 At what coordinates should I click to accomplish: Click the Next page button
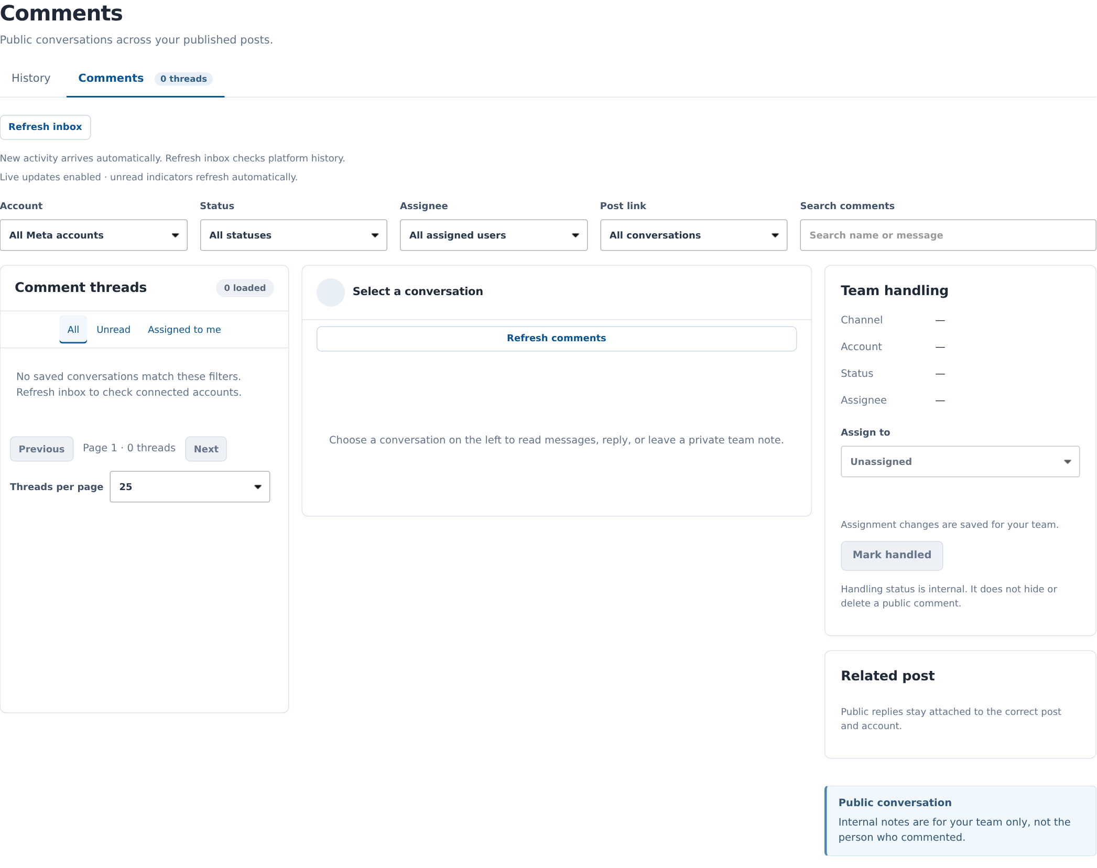click(206, 449)
